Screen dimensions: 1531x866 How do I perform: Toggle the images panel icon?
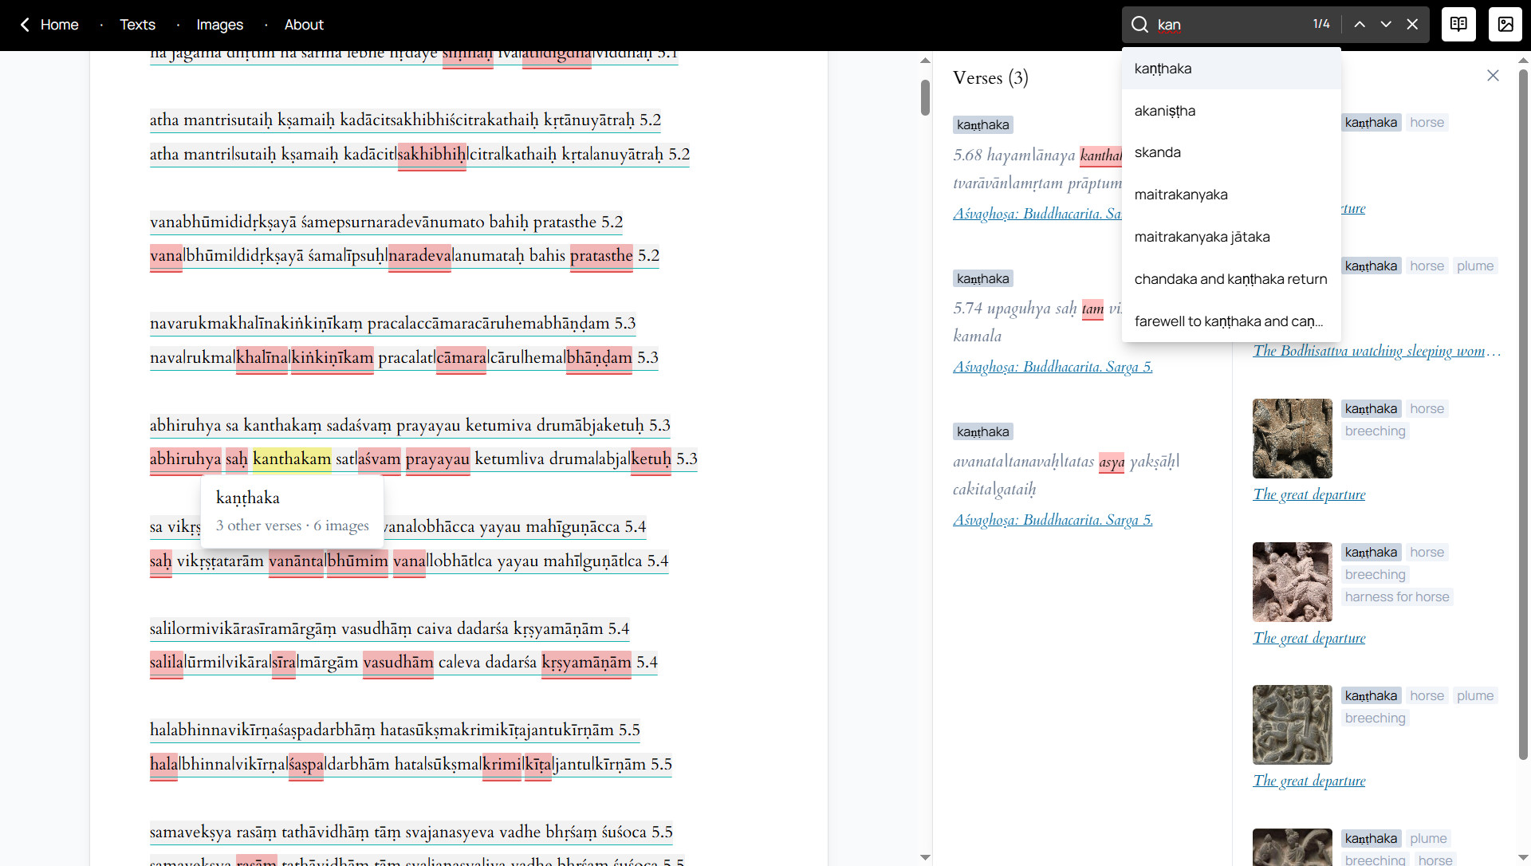(x=1505, y=25)
